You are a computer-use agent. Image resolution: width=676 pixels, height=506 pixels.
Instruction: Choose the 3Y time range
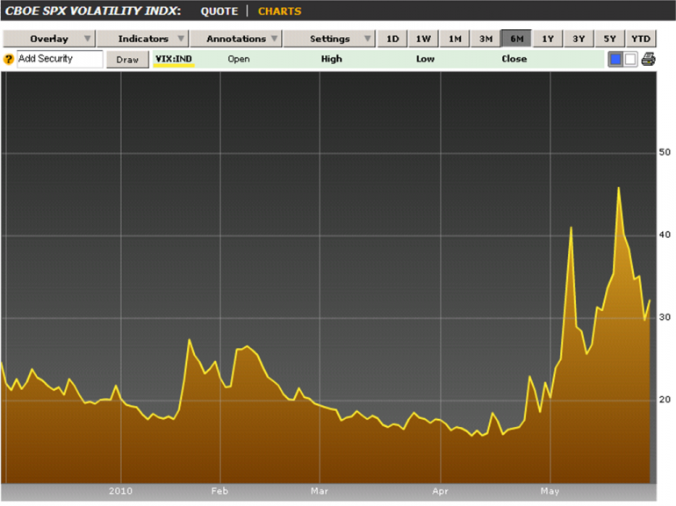[x=579, y=39]
